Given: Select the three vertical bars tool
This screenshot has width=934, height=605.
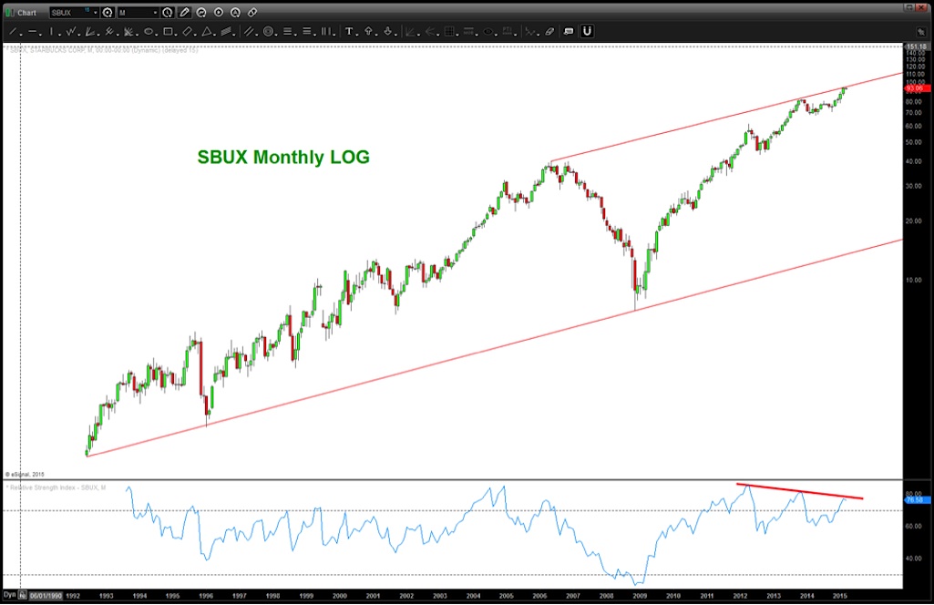Looking at the screenshot, I should tap(326, 32).
